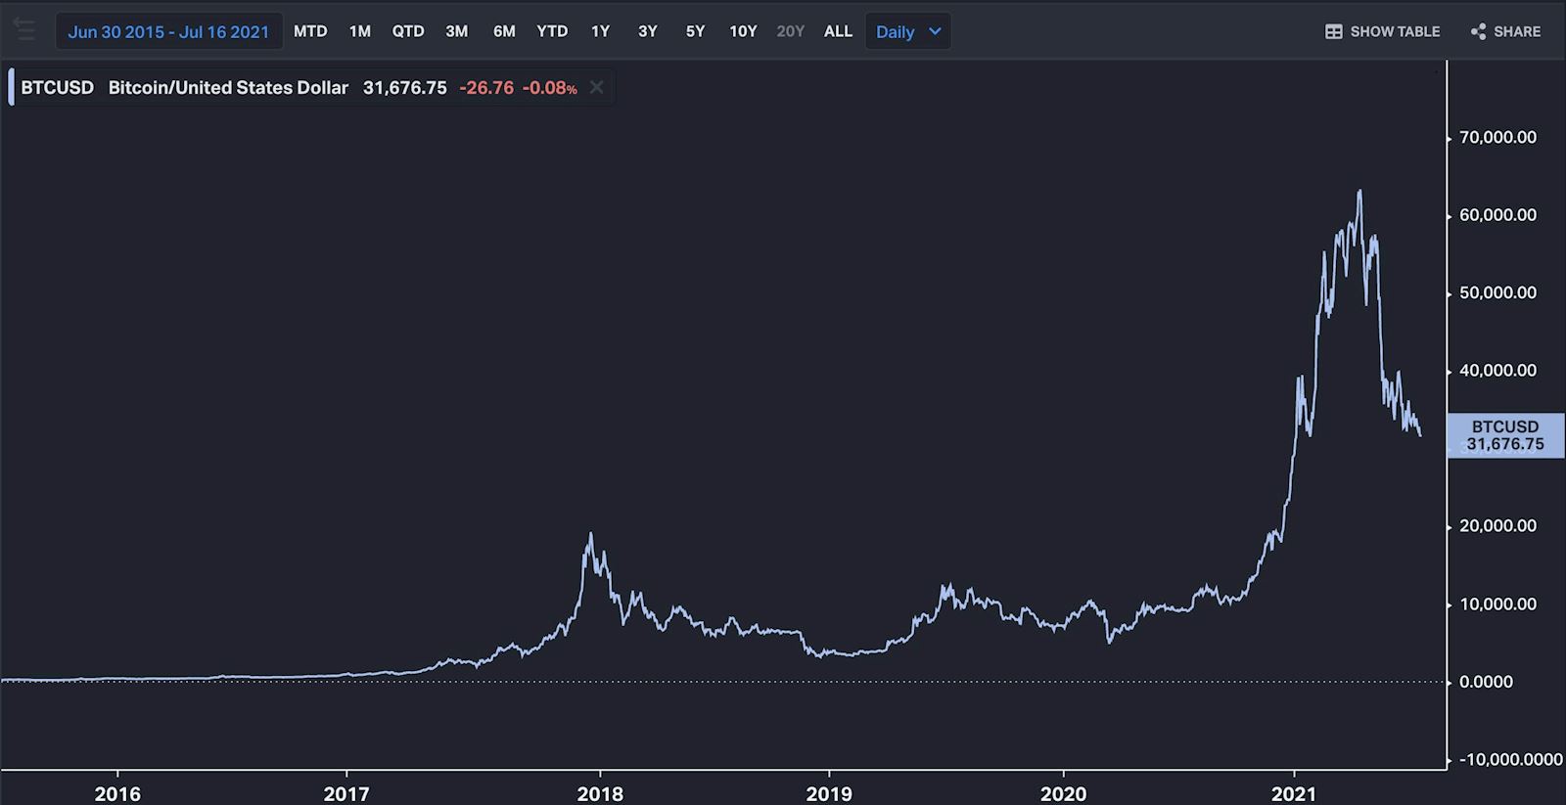Select the 5Y range button

pyautogui.click(x=695, y=31)
